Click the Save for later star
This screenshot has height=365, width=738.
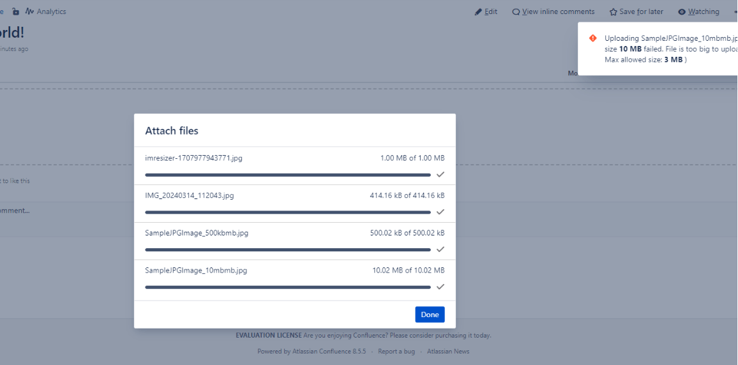coord(636,11)
